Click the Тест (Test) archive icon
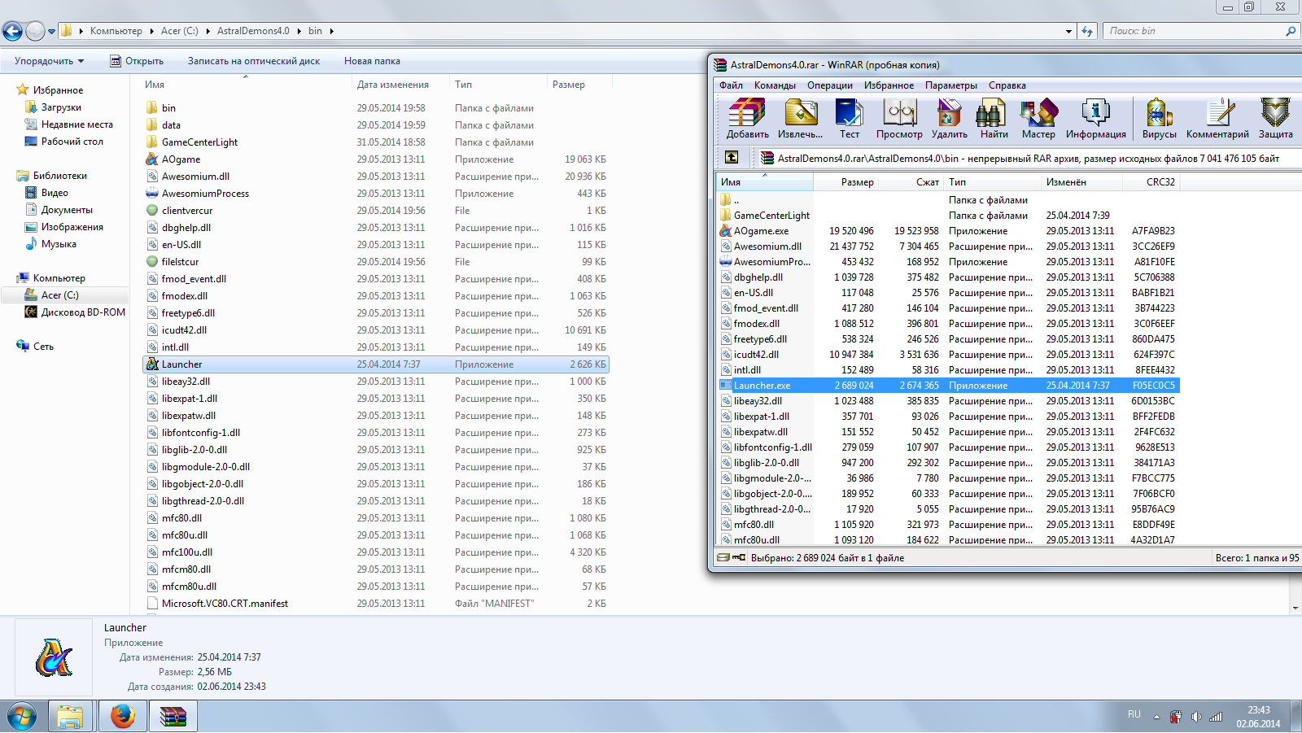1302x733 pixels. 849,119
